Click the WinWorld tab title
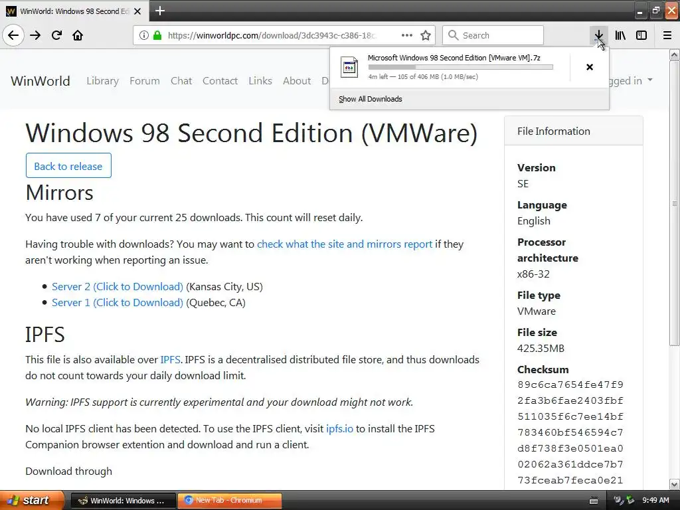Image resolution: width=680 pixels, height=510 pixels. tap(74, 11)
